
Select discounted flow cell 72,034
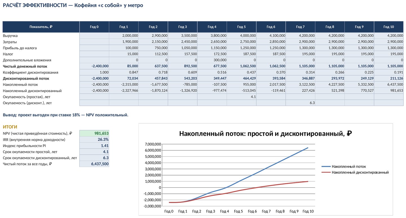tap(123, 79)
